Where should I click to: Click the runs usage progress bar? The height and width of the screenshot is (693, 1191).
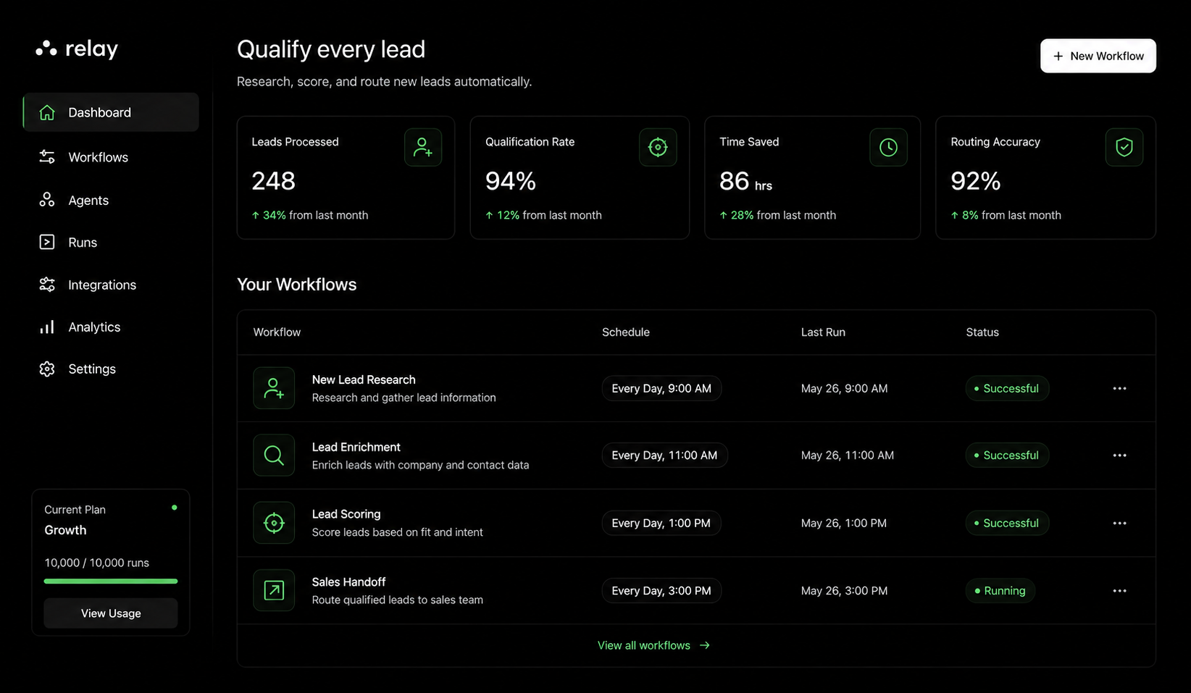[x=111, y=581]
